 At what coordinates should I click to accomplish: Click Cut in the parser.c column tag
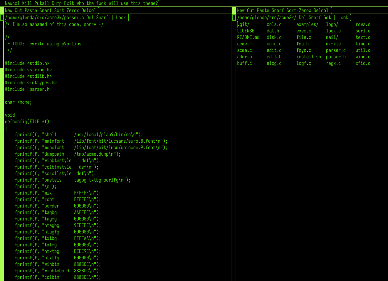[19, 10]
